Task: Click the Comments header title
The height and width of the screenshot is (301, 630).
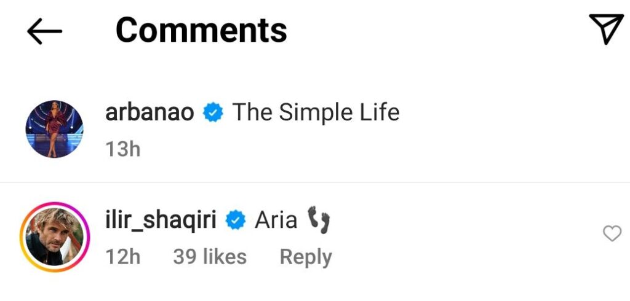Action: click(201, 29)
